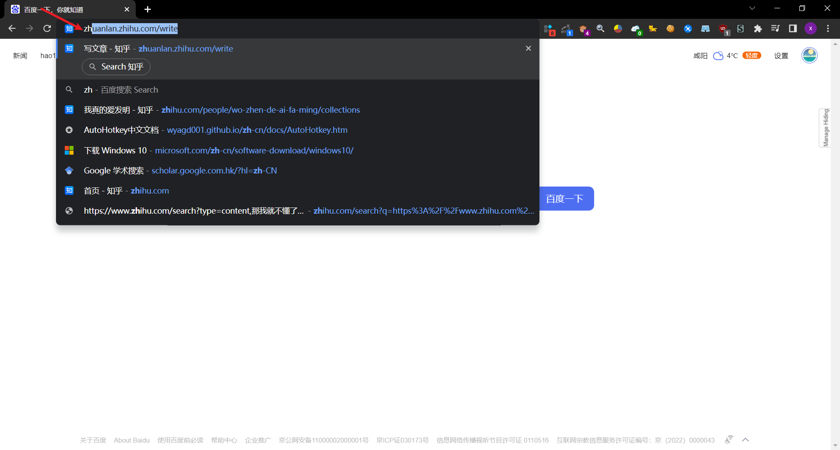This screenshot has width=840, height=450.
Task: Select the 'zh - 百度搜索 Search' suggestion
Action: tap(297, 90)
